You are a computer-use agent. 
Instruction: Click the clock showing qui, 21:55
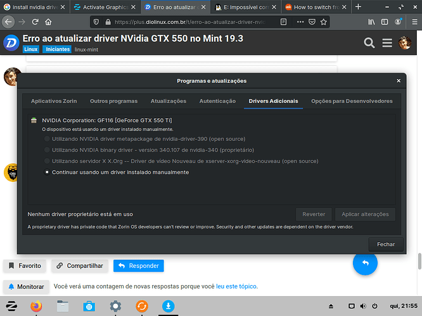tap(404, 306)
